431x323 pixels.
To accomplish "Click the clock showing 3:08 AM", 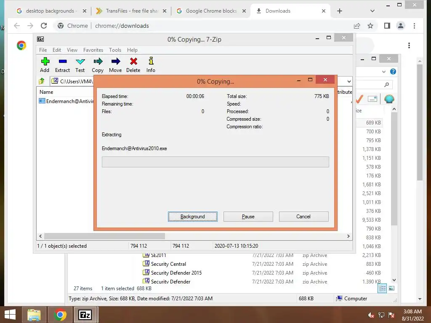I will pos(412,312).
